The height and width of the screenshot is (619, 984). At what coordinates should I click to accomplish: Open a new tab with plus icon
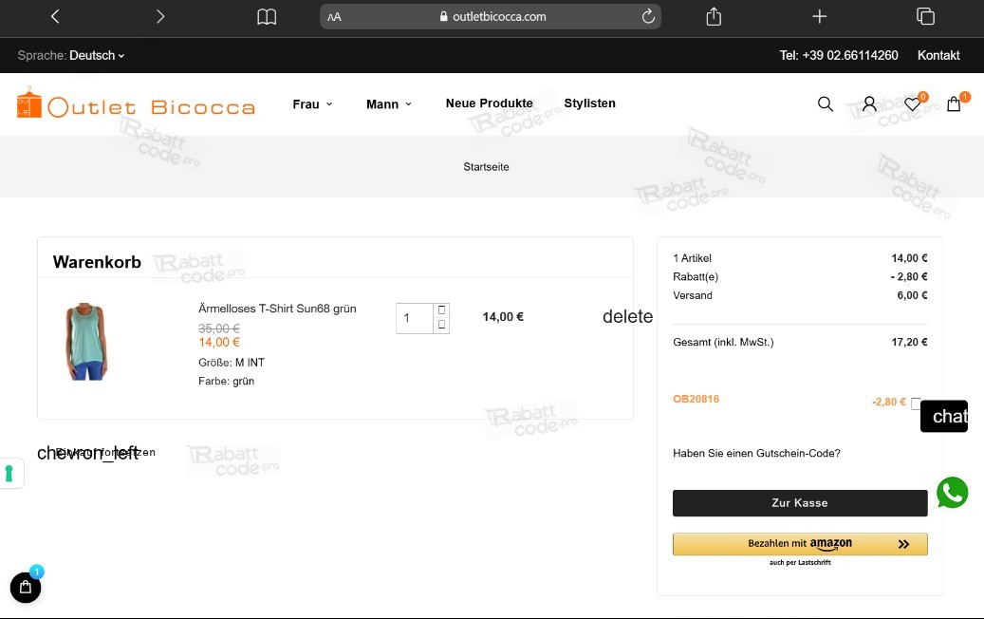point(819,16)
